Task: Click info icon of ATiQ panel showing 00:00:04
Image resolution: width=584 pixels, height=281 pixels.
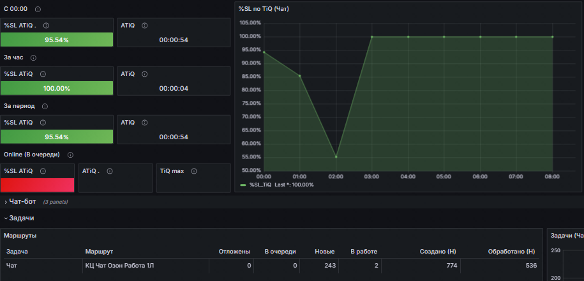Action: click(x=144, y=74)
